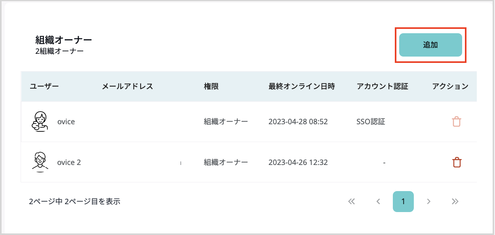495x235 pixels.
Task: Delete the organization owner ovice 2
Action: click(456, 162)
